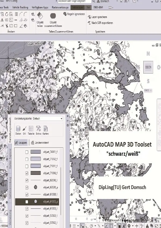The width and height of the screenshot is (161, 228).
Task: Click the Objekt teilen tool
Action: tap(40, 20)
